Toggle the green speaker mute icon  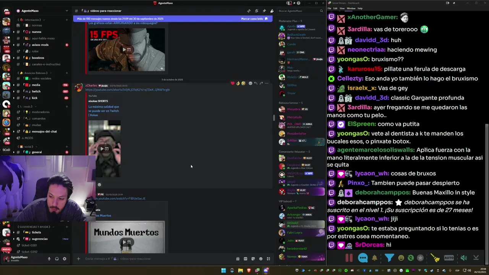463,258
